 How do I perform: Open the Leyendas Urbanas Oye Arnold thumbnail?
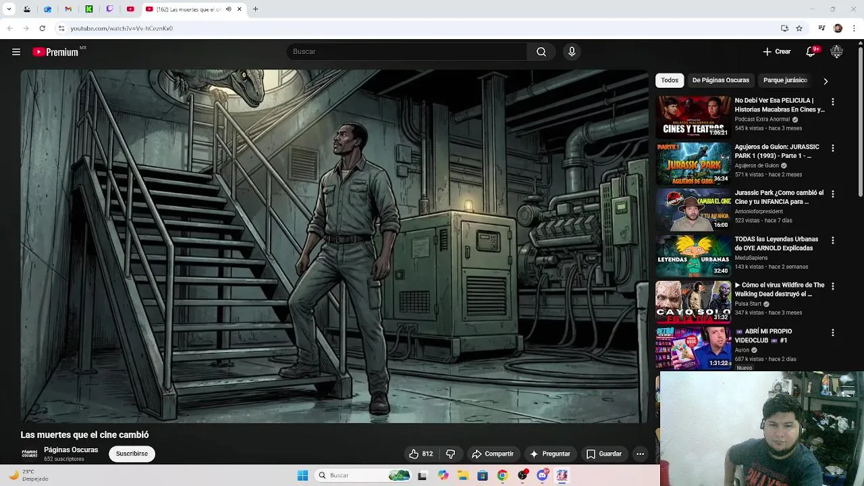tap(693, 255)
